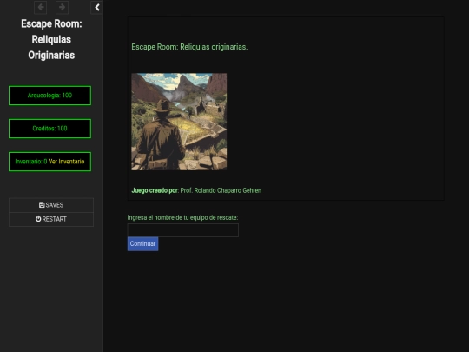This screenshot has width=469, height=352.
Task: Go back with the left arrow icon
Action: tap(40, 7)
